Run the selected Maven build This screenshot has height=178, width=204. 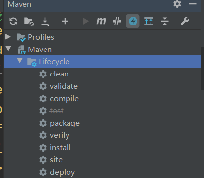[85, 21]
